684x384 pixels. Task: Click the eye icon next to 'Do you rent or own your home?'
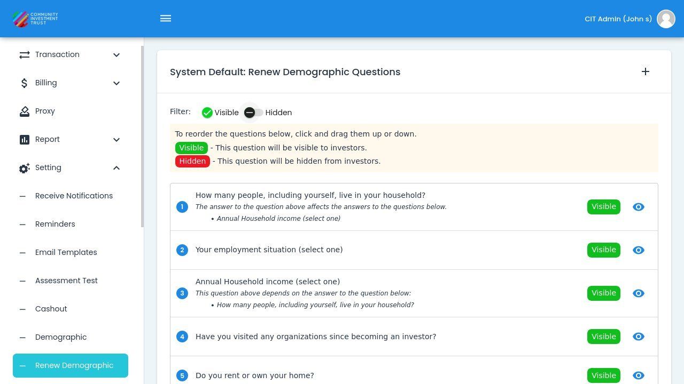coord(639,375)
